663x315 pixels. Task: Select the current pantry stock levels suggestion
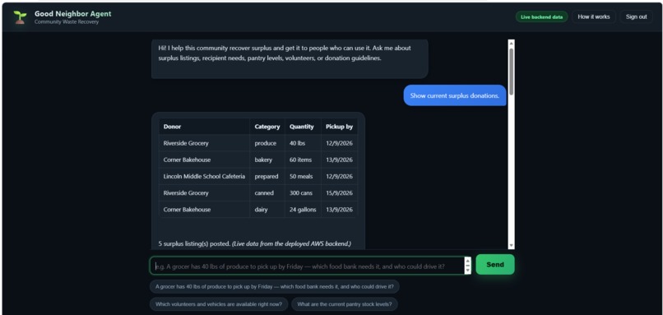344,304
